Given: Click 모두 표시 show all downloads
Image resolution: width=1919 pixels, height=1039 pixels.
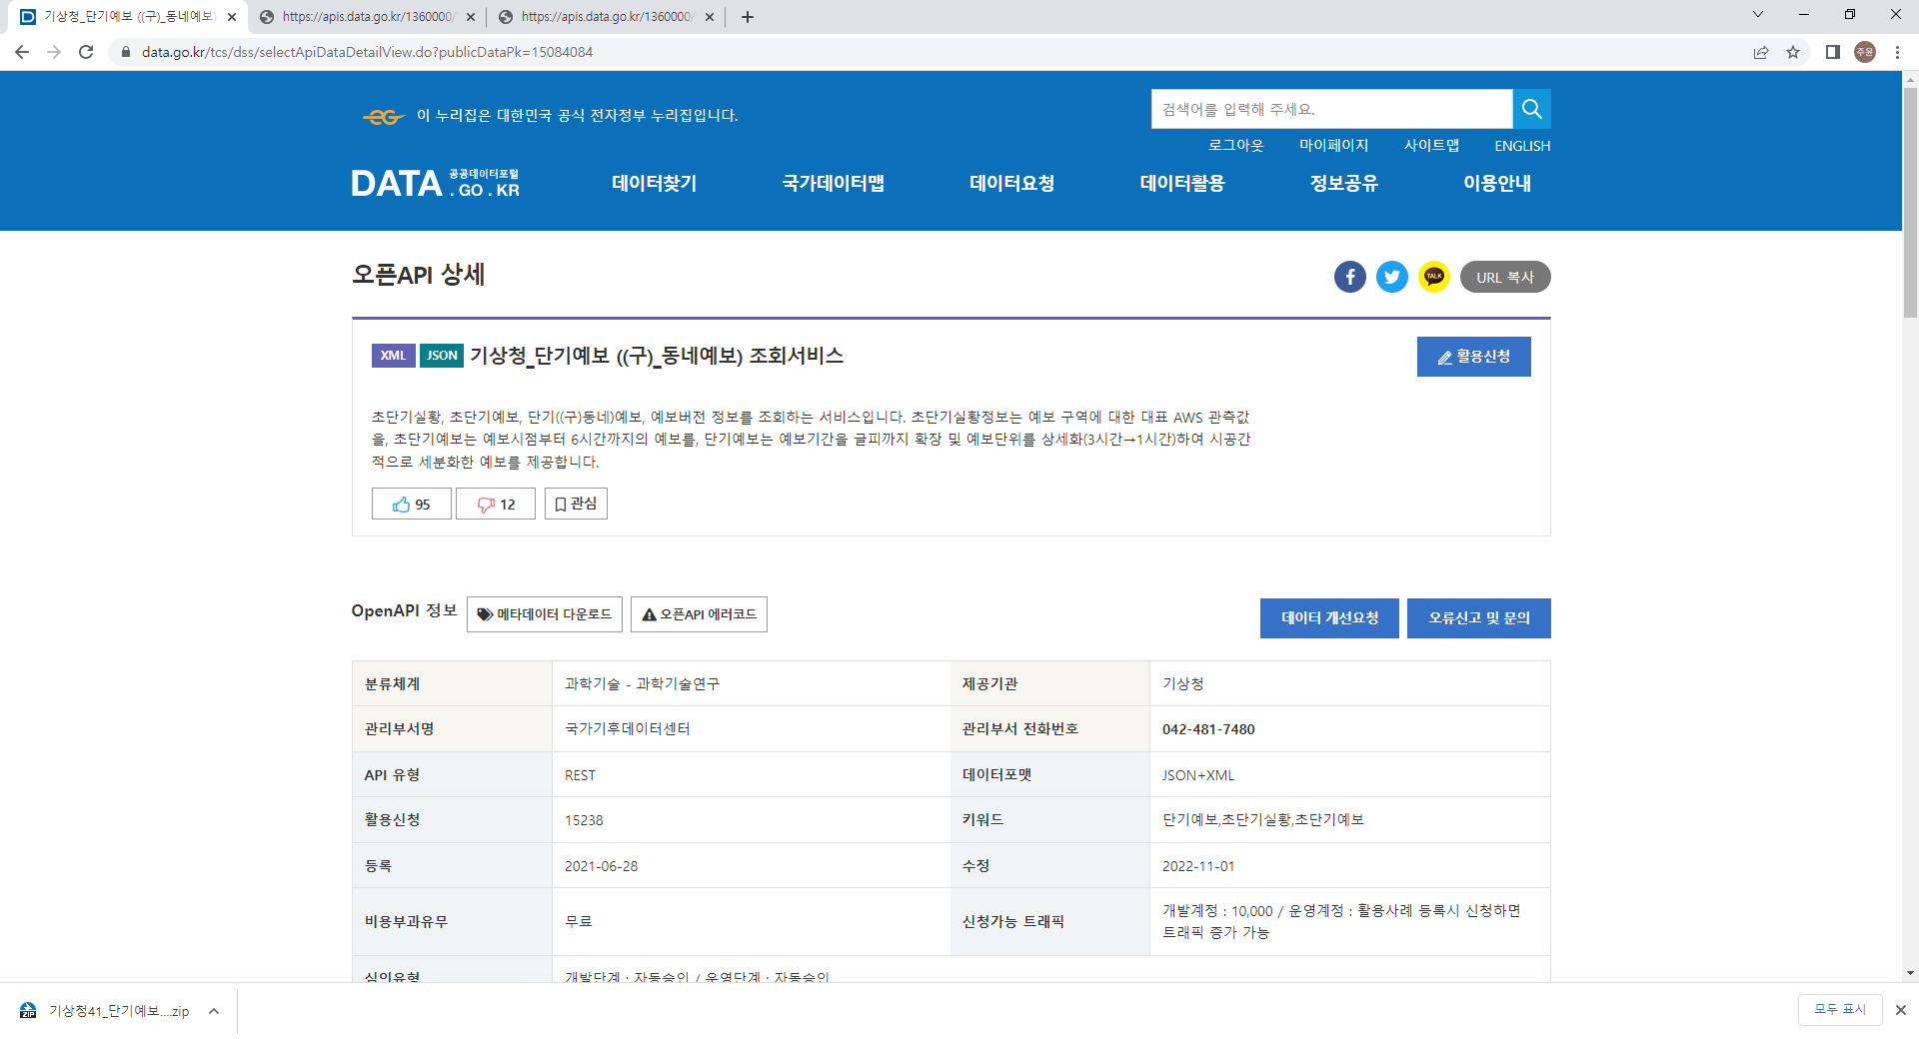Looking at the screenshot, I should (1840, 1009).
